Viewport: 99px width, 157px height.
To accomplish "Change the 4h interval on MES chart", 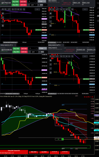I will [x=57, y=9].
